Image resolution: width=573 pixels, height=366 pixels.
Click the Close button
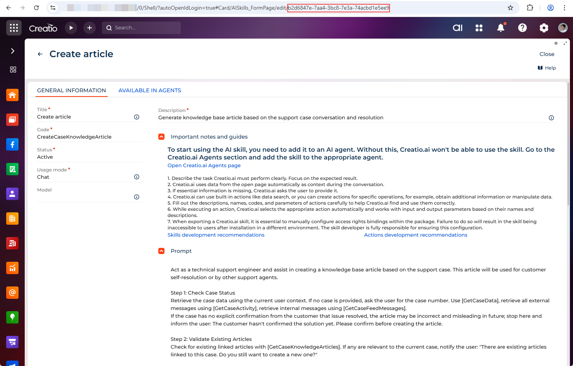click(x=547, y=54)
